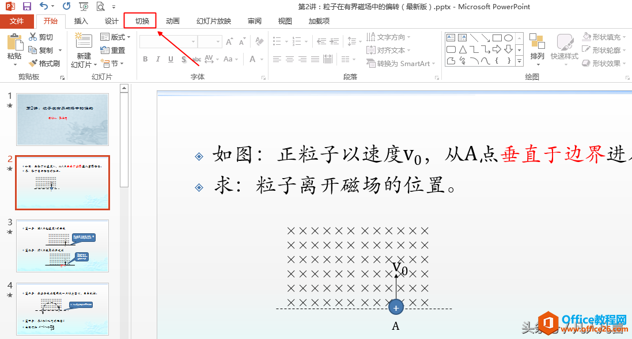
Task: Copy selection with 复制
Action: click(41, 50)
